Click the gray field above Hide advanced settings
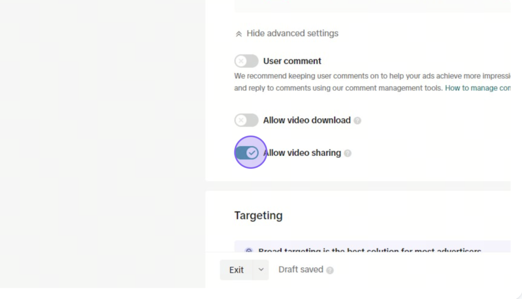Image resolution: width=522 pixels, height=299 pixels. pyautogui.click(x=373, y=6)
